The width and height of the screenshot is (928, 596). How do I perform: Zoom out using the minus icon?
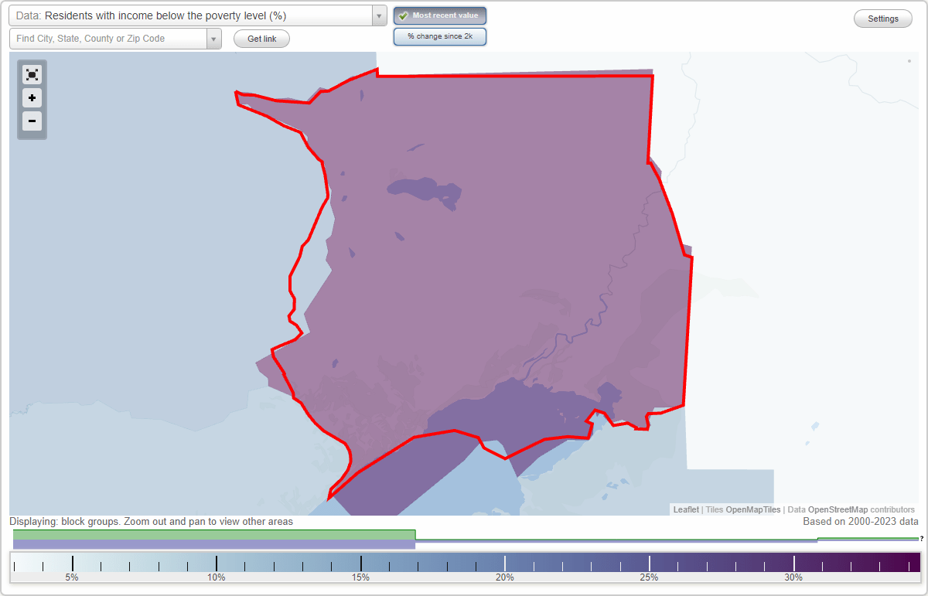coord(32,121)
